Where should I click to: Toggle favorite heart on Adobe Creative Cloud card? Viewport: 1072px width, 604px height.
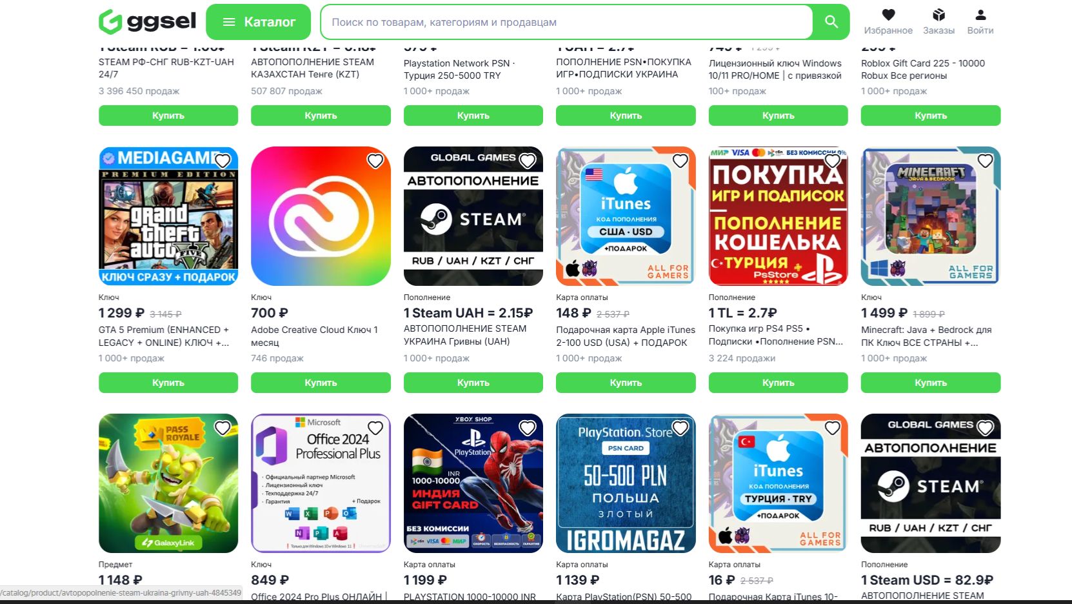375,161
